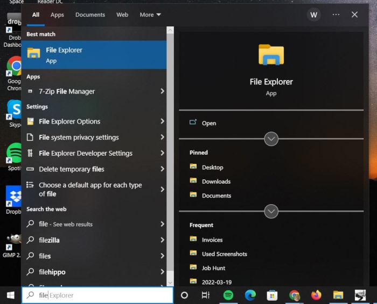Click the 7-Zip File Manager app icon
This screenshot has height=304, width=377.
[30, 91]
